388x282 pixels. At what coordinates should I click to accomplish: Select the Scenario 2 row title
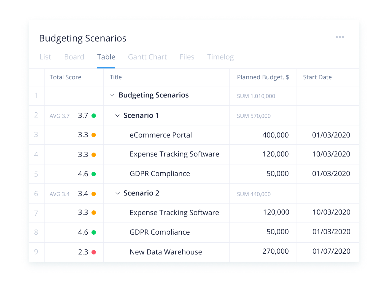point(141,193)
